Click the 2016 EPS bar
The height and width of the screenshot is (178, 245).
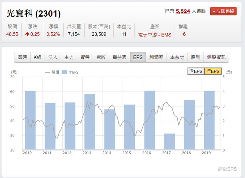150,120
